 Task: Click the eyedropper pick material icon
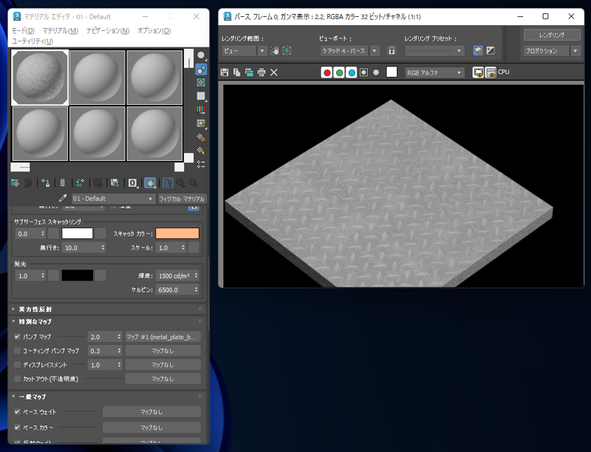pos(63,199)
